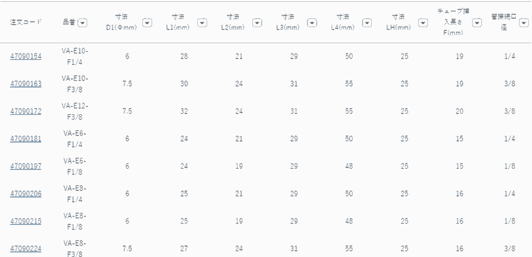Viewport: 532px width, 257px height.
Task: Click order code link 47090163
Action: (26, 84)
